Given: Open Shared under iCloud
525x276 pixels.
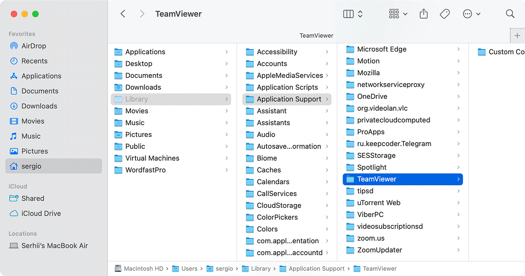Looking at the screenshot, I should pyautogui.click(x=54, y=198).
